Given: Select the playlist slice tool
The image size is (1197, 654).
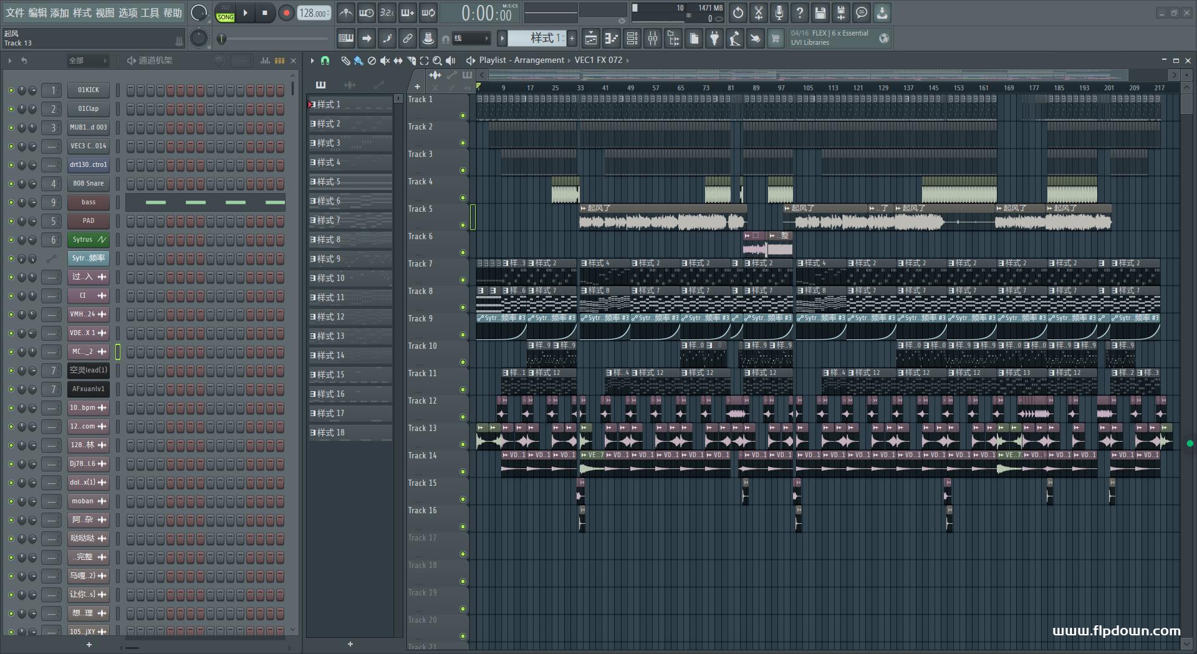Looking at the screenshot, I should tap(411, 60).
